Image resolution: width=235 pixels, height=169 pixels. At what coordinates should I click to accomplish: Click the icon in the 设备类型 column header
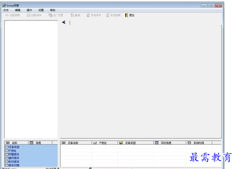tap(121, 143)
